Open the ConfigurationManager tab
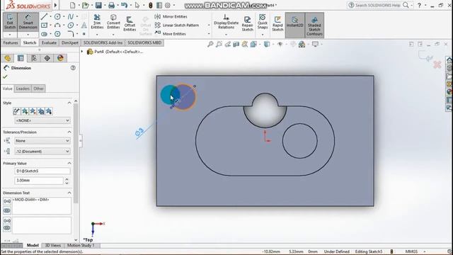 (x=34, y=58)
